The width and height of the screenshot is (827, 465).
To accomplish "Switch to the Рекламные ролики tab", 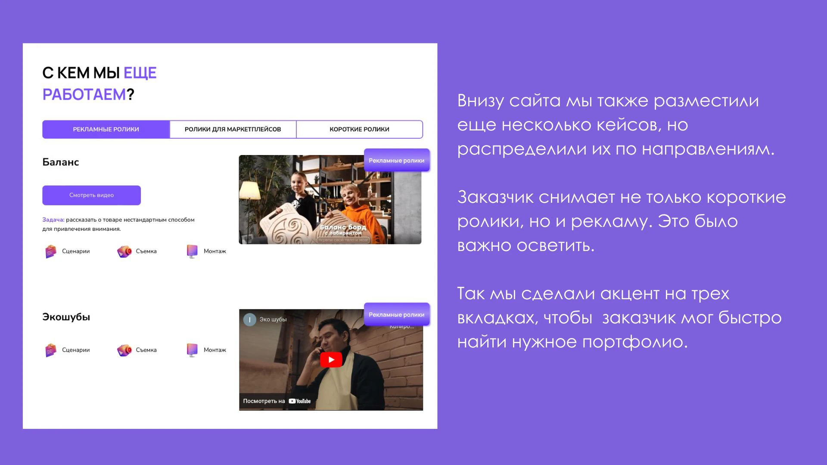I will pyautogui.click(x=106, y=129).
